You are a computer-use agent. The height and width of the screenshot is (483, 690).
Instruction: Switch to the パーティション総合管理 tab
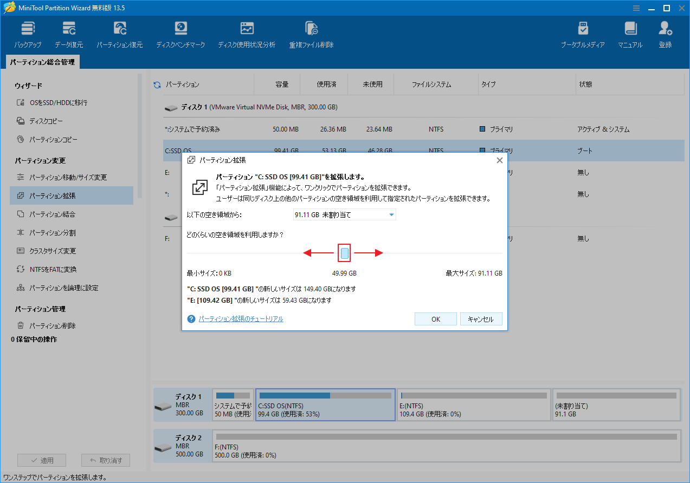pos(42,62)
